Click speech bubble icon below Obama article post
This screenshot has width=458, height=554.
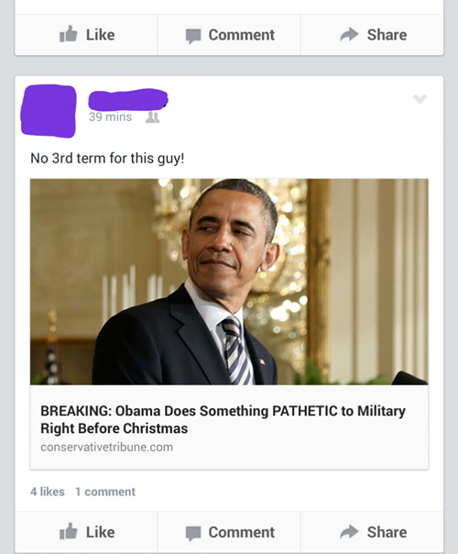pyautogui.click(x=193, y=533)
